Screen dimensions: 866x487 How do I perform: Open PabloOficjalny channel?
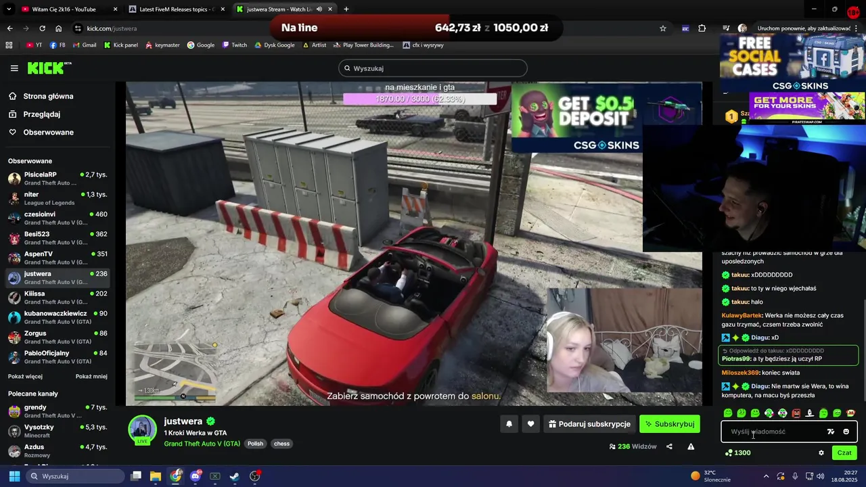(x=58, y=357)
